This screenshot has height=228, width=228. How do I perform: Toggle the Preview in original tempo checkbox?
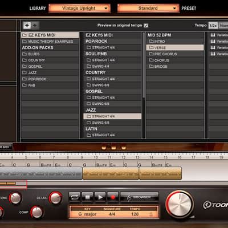[x=146, y=25]
